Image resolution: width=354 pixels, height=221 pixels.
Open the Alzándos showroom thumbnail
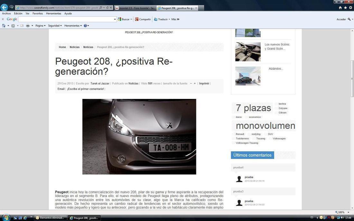click(248, 76)
